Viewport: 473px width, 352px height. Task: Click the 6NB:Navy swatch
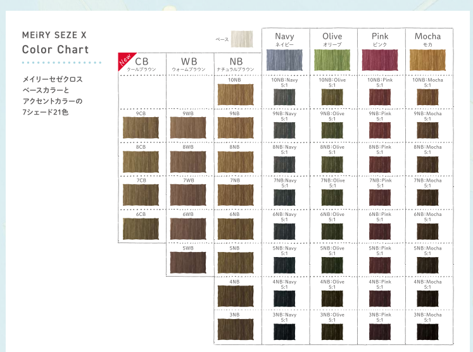(284, 231)
